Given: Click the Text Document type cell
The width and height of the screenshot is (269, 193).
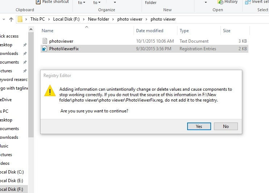Looking at the screenshot, I should [x=194, y=41].
